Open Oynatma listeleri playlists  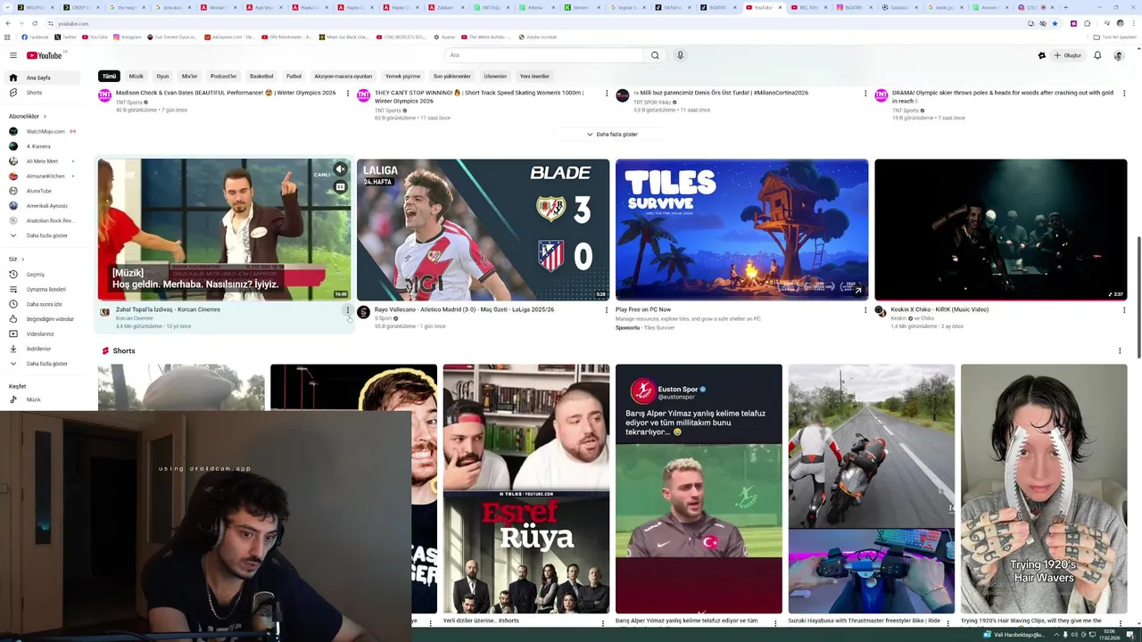[44, 289]
